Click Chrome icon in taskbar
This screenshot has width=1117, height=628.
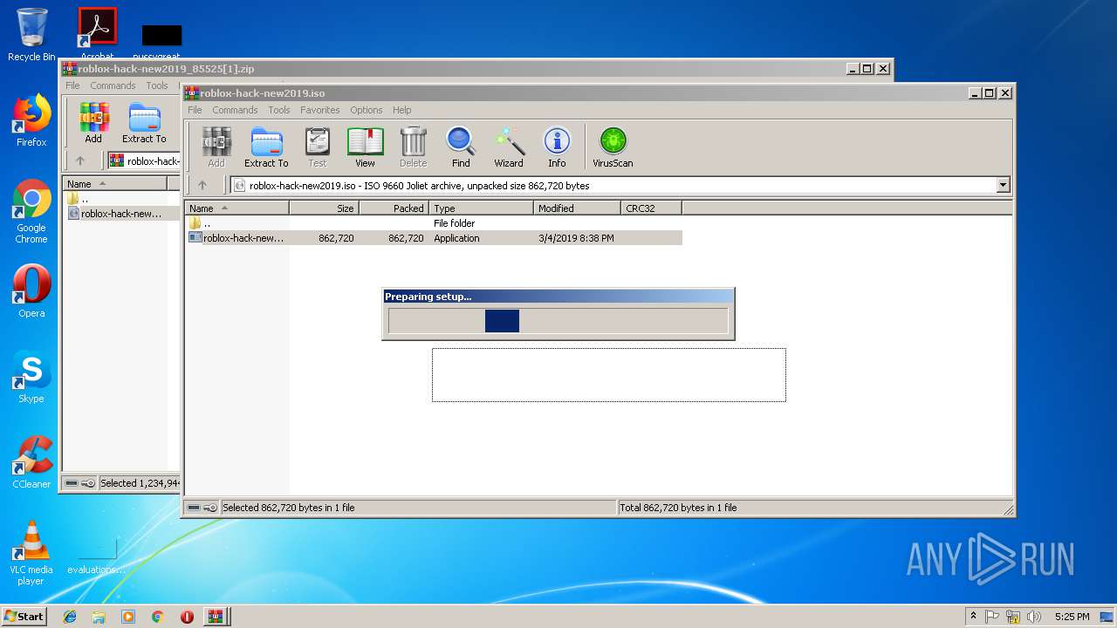click(x=158, y=617)
